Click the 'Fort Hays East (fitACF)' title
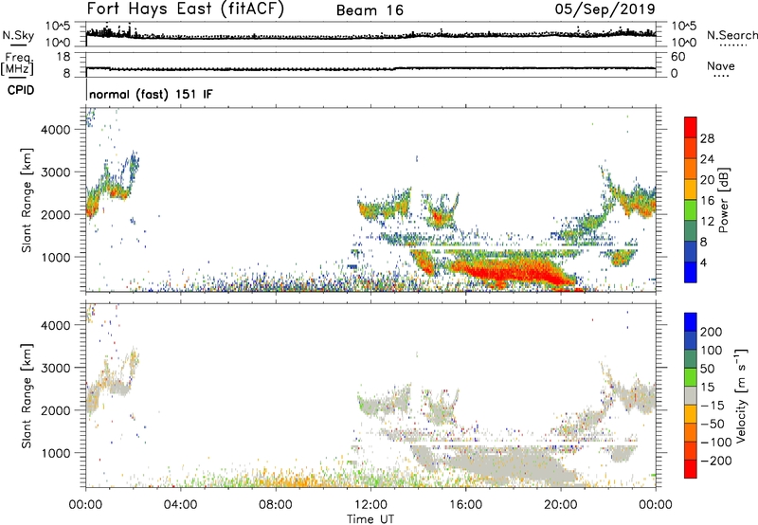 185,9
